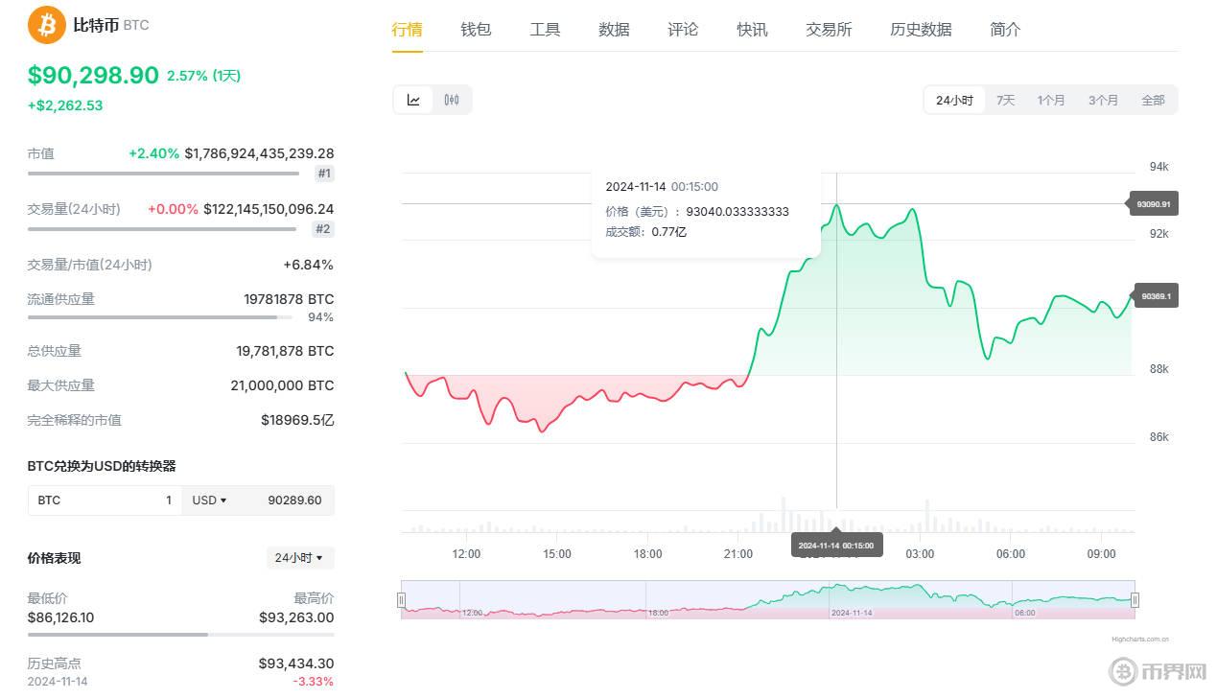Click the 93090.91 price marker on axis
1217x698 pixels.
pos(1154,204)
